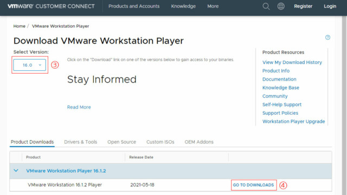Open the Select Version 16.0 dropdown
The height and width of the screenshot is (195, 347).
point(29,65)
